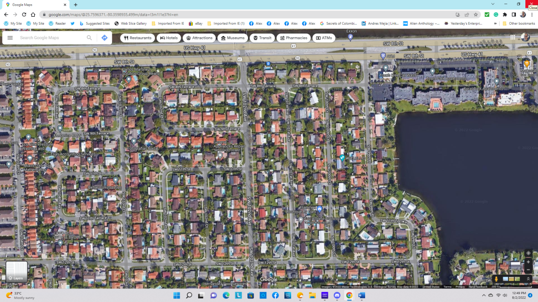Open the Google Maps hamburger menu

coord(10,38)
